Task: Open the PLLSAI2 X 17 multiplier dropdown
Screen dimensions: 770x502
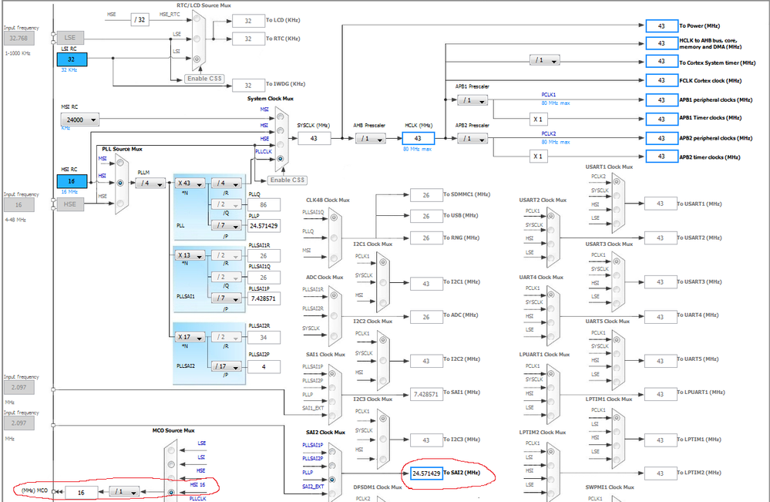Action: coord(190,337)
